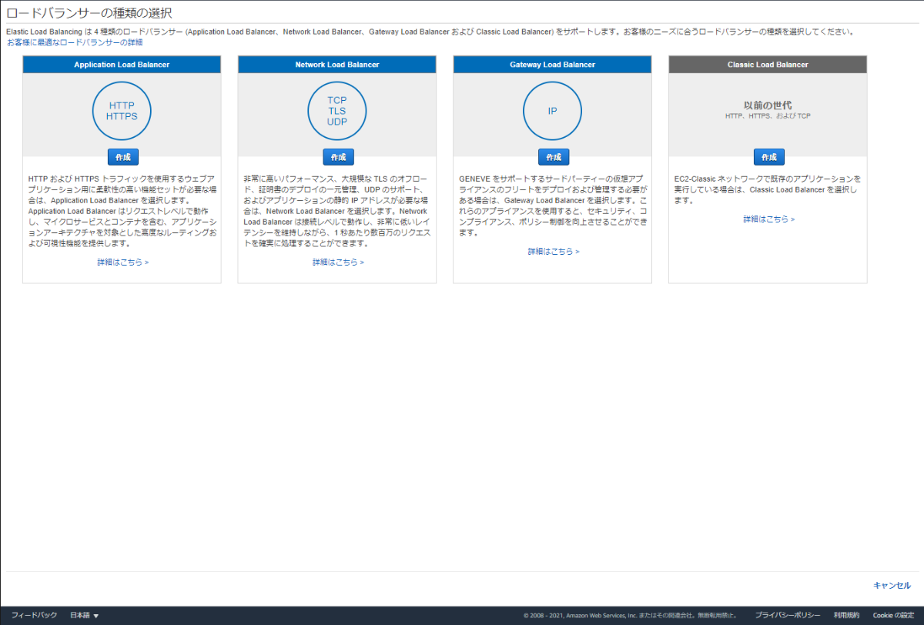Click the Application Load Balancer card header
Image resolution: width=924 pixels, height=625 pixels.
pyautogui.click(x=122, y=65)
